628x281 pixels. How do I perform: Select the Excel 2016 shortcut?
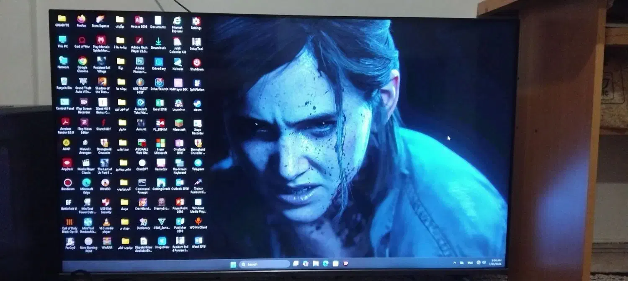pyautogui.click(x=160, y=104)
